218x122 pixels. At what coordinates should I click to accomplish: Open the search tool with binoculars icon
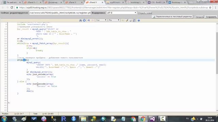(x=80, y=20)
